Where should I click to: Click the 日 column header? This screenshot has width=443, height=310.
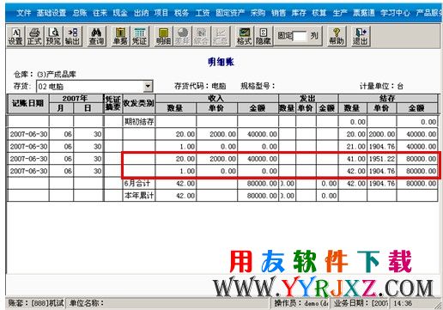[88, 108]
